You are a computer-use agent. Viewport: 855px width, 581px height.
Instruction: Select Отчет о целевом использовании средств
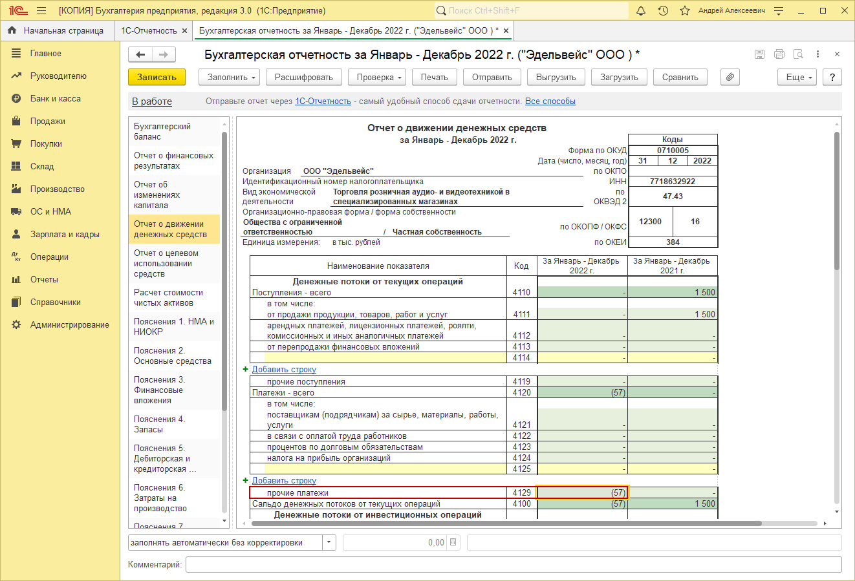175,264
